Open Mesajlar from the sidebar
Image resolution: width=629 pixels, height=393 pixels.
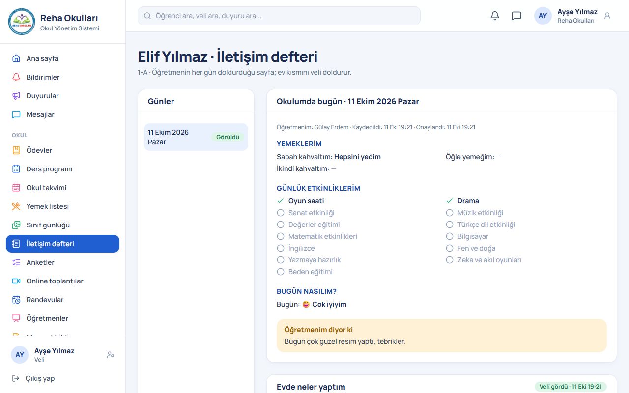click(x=62, y=114)
